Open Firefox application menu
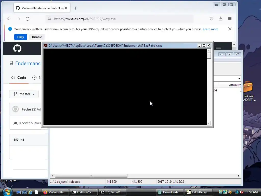Image resolution: width=261 pixels, height=196 pixels. pyautogui.click(x=230, y=19)
